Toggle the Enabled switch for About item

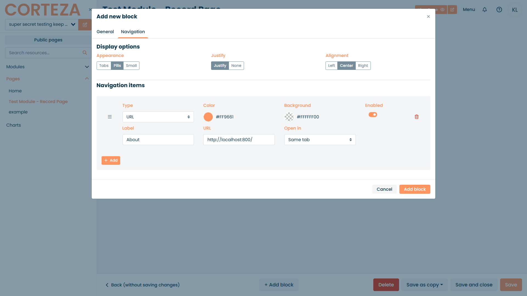tap(372, 115)
